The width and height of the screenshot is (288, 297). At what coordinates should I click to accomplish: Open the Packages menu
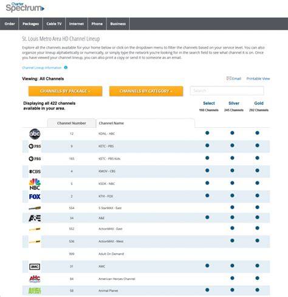(x=30, y=24)
